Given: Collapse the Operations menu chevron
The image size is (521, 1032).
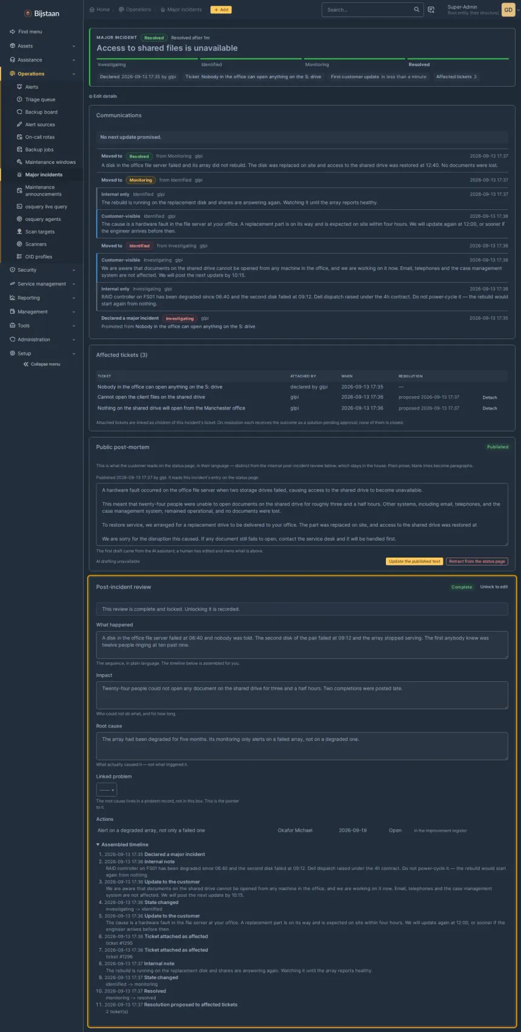Looking at the screenshot, I should tap(74, 74).
